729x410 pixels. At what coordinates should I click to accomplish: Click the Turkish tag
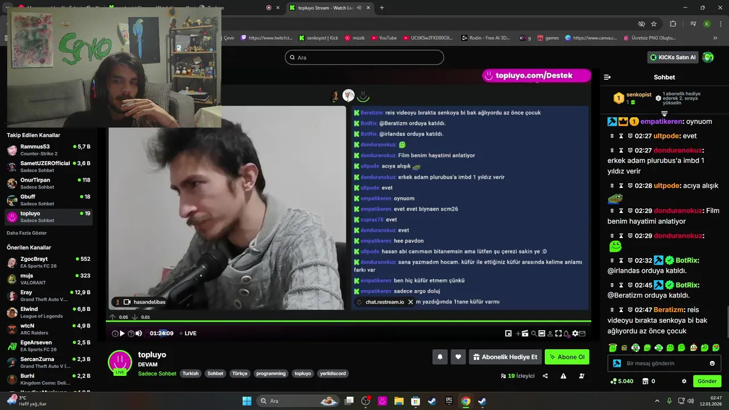coord(191,374)
